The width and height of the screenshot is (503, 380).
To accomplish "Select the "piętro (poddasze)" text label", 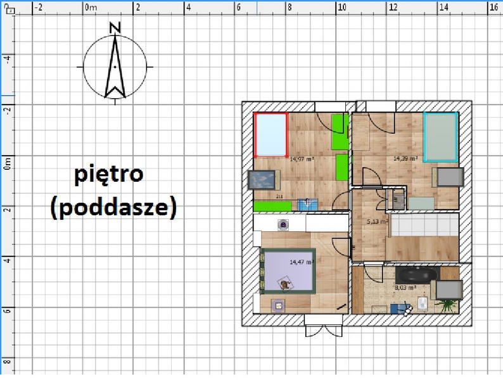I will point(113,191).
